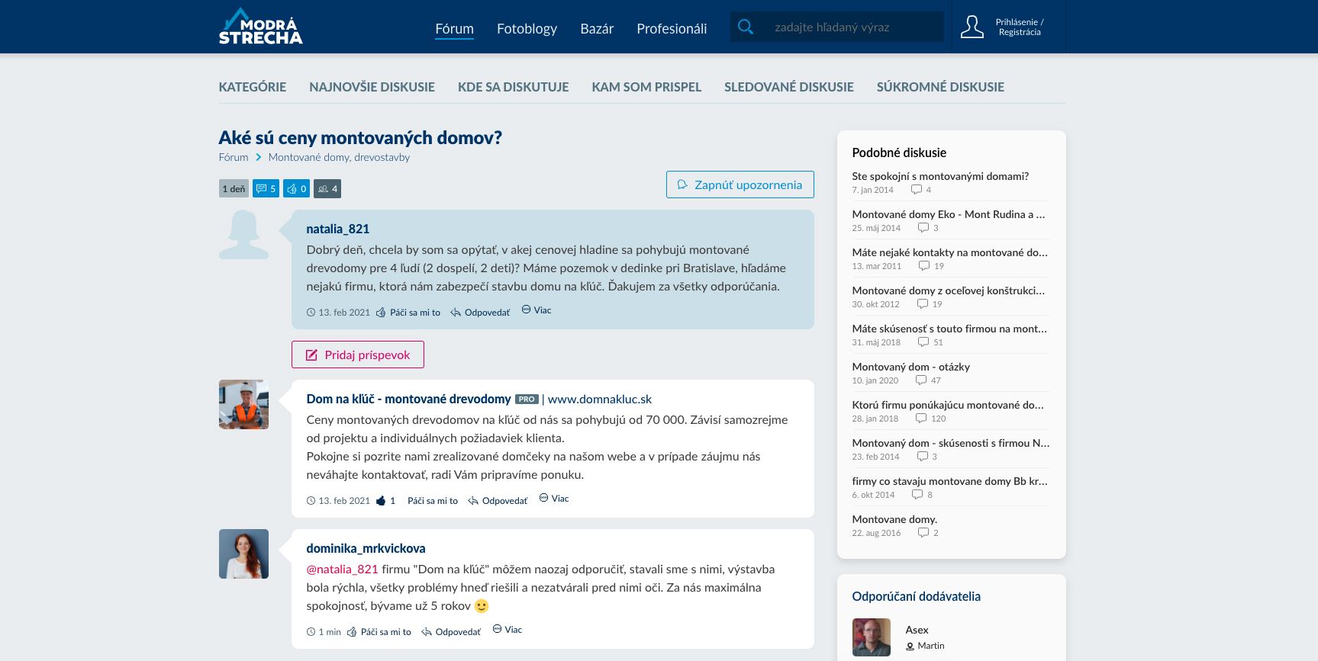The height and width of the screenshot is (661, 1318).
Task: Click the likes count badge showing 0
Action: [x=296, y=188]
